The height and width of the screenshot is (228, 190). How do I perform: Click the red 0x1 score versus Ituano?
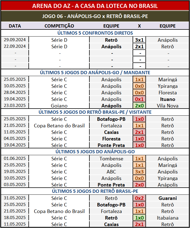click(x=139, y=99)
